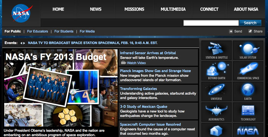The height and width of the screenshot is (137, 268).
Task: Click the blue house topic icon
Action: click(216, 130)
